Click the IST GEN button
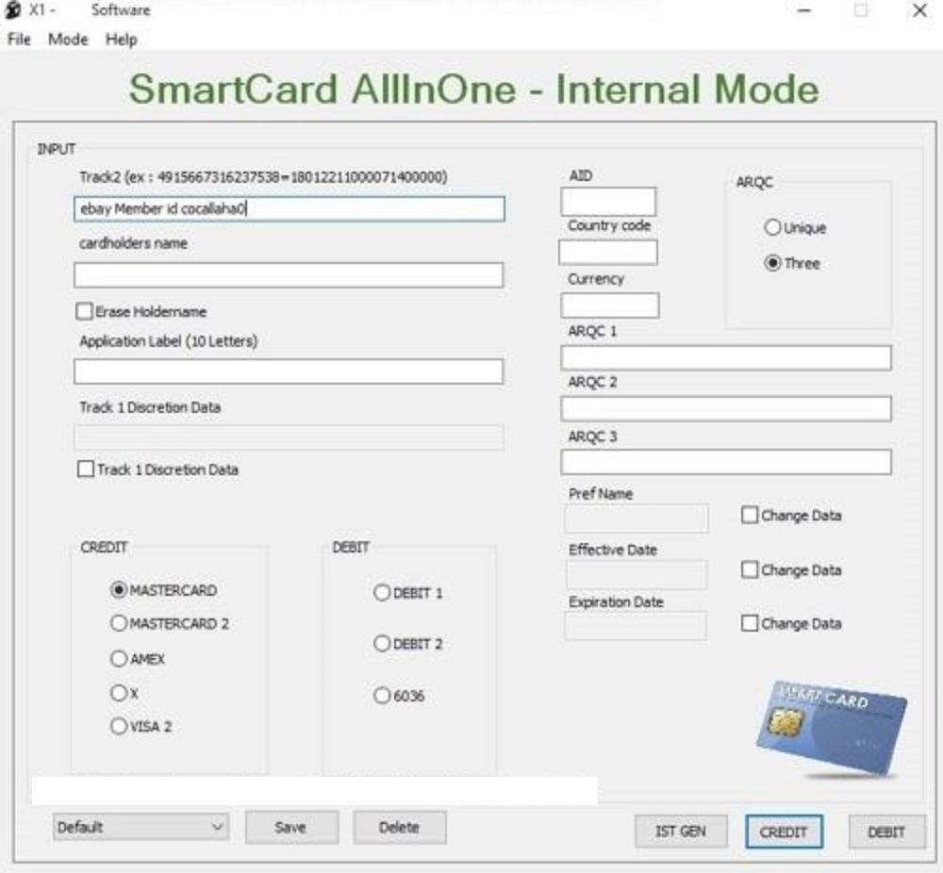The image size is (943, 873). coord(681,832)
